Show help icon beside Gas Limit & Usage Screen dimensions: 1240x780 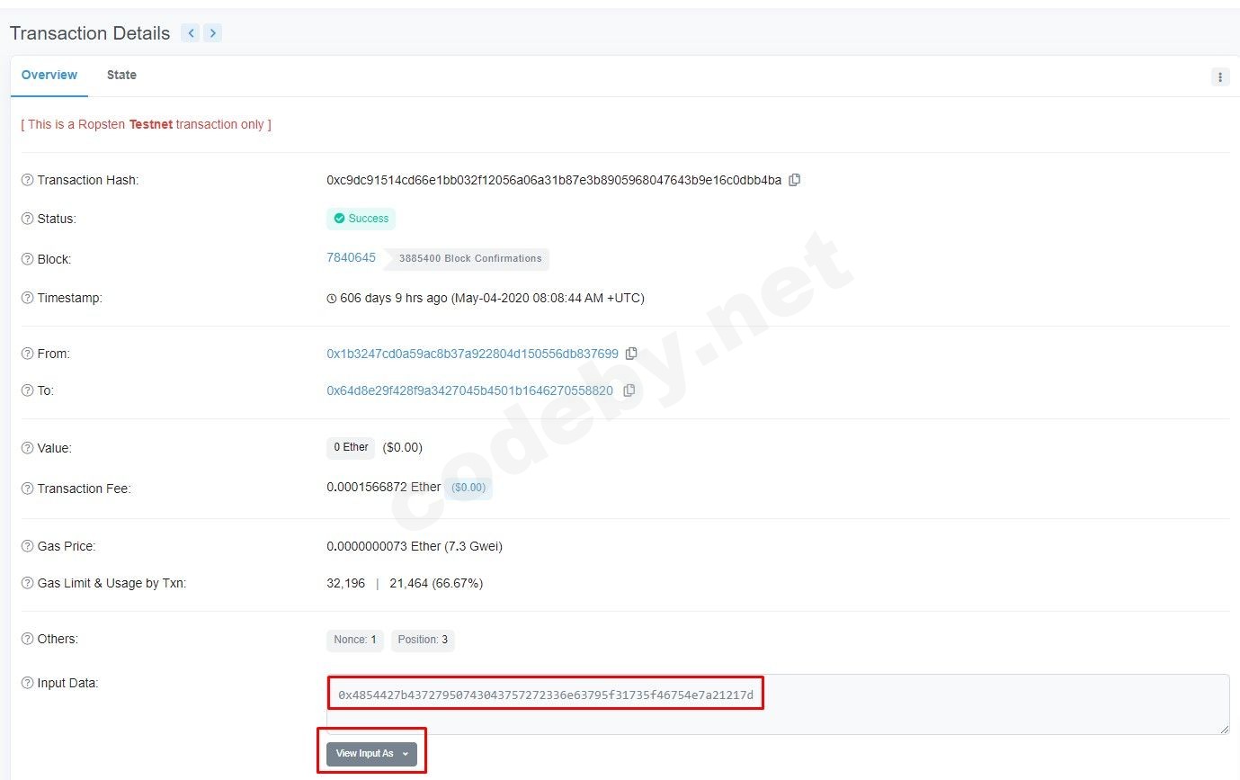(27, 583)
